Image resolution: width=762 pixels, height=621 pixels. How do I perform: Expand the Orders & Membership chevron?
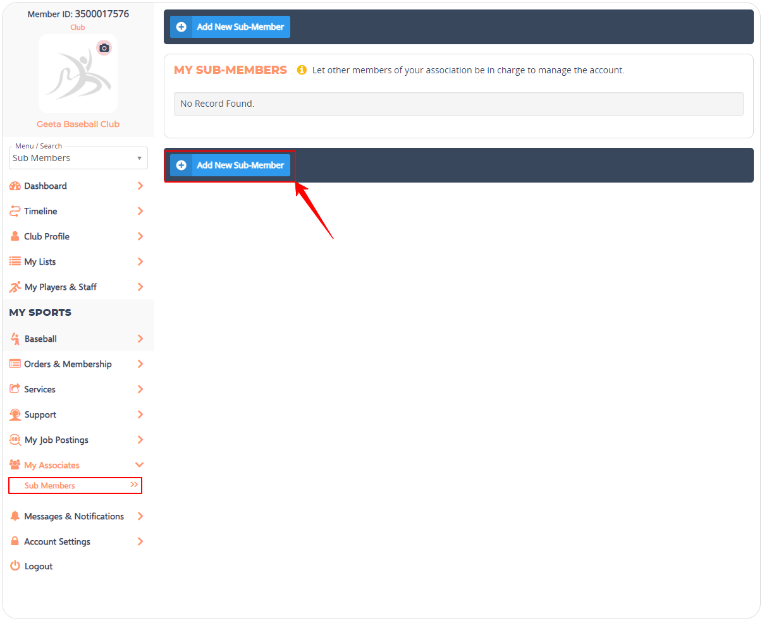(140, 364)
